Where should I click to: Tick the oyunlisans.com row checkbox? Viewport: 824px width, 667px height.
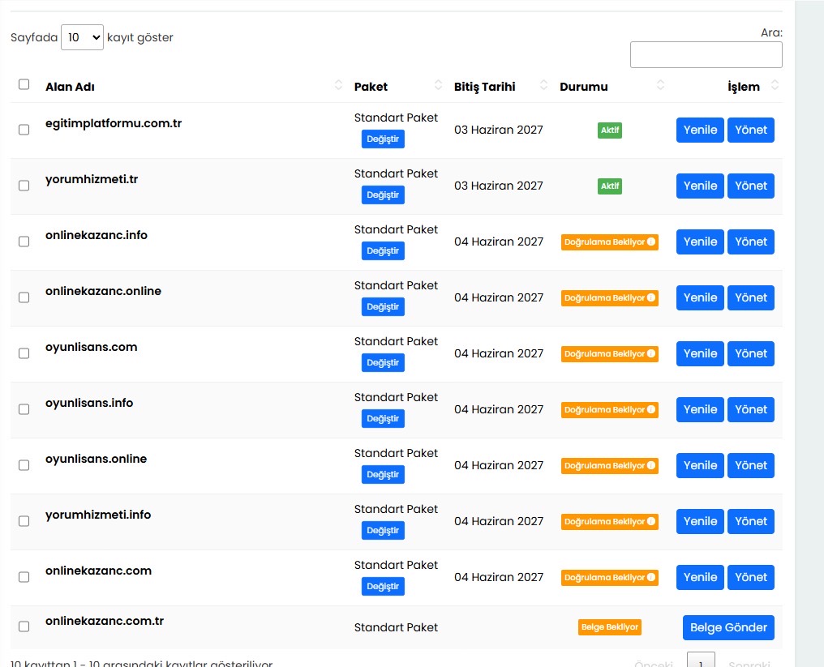coord(24,353)
